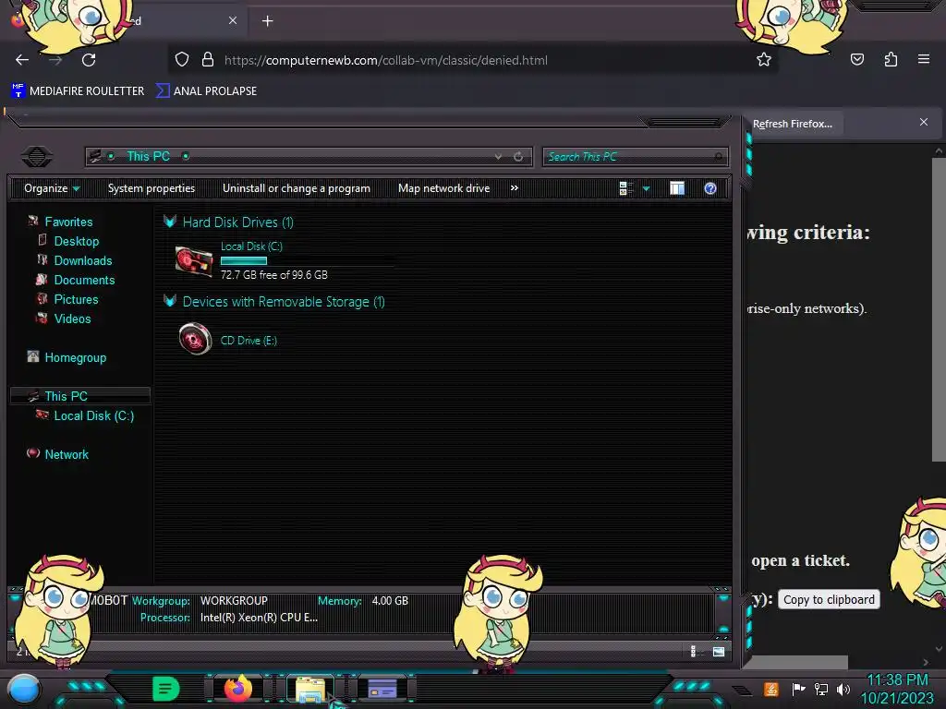This screenshot has width=946, height=709.
Task: Open Organize menu in Explorer
Action: [x=52, y=188]
